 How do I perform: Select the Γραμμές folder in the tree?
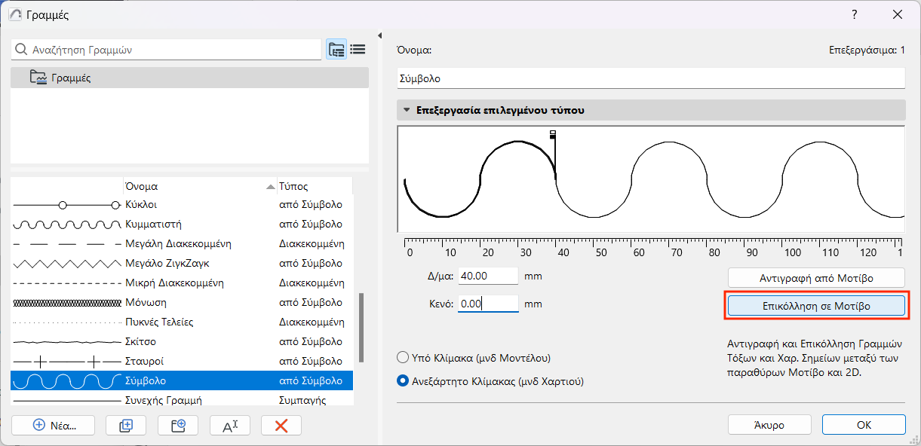coord(71,78)
